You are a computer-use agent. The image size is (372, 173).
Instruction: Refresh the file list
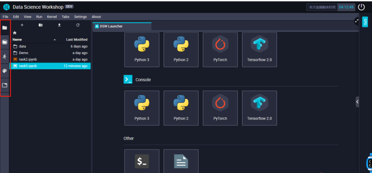78,25
